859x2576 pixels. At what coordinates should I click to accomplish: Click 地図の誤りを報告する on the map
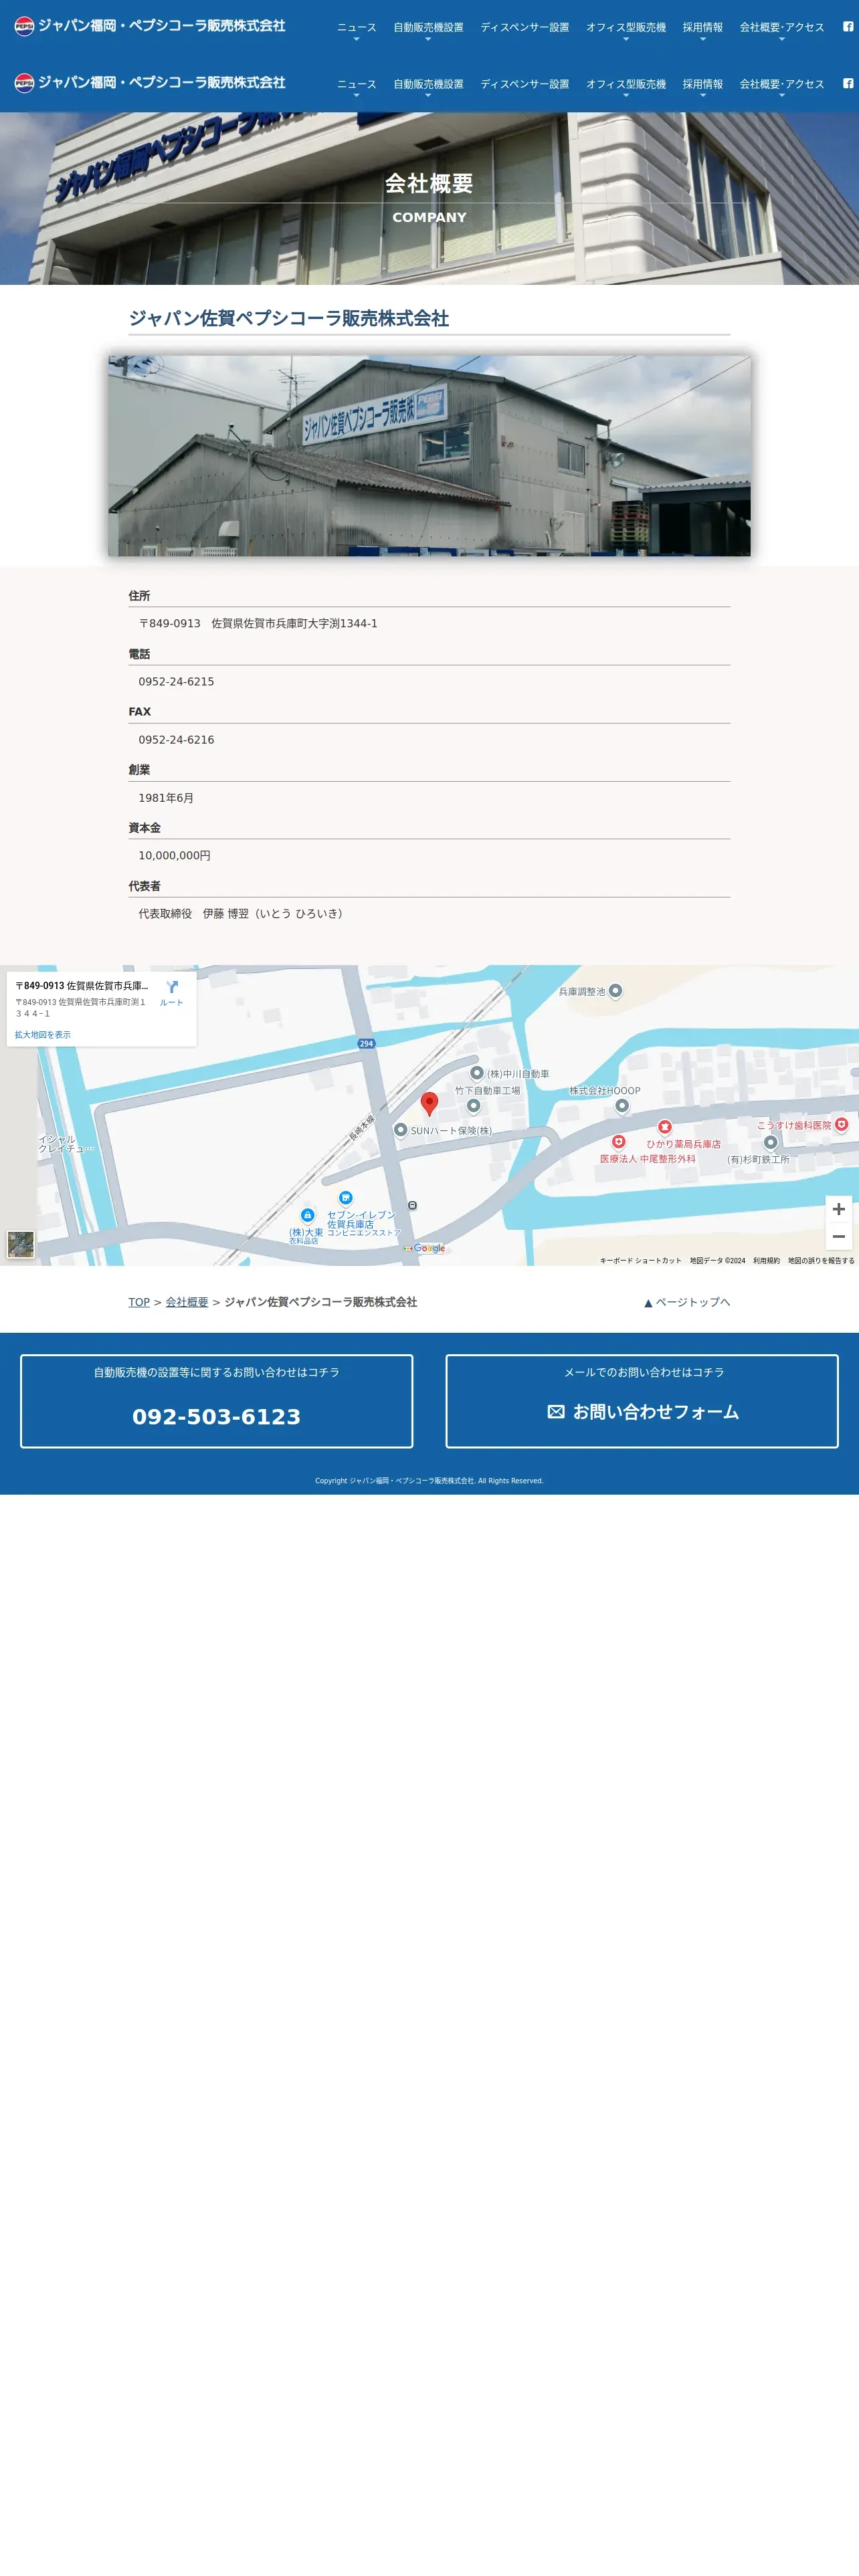[821, 1261]
